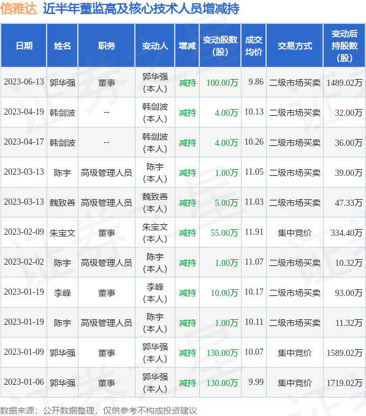Select the 魏致善 name cell
Viewport: 366px width, 416px height.
63,203
